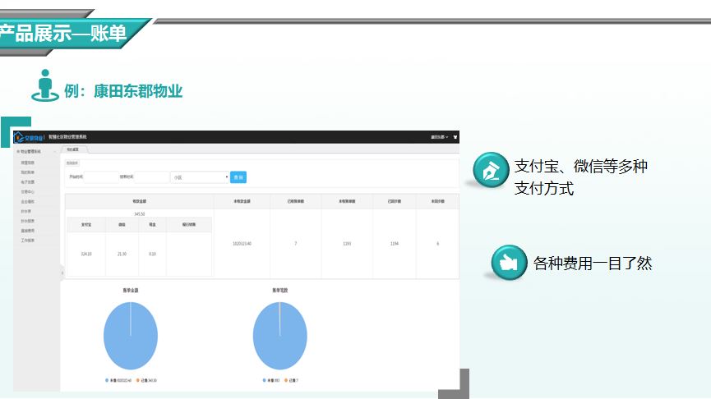Click the blue 查询 search button
Image resolution: width=711 pixels, height=399 pixels.
pos(238,177)
